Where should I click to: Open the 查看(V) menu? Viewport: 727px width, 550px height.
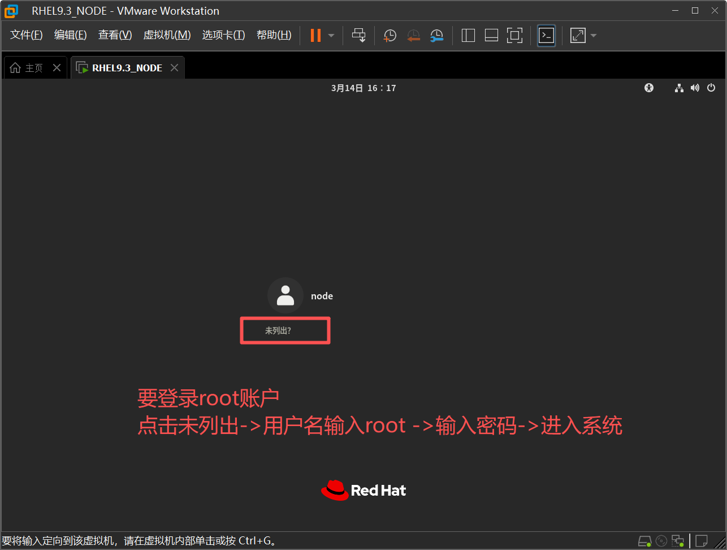point(115,35)
